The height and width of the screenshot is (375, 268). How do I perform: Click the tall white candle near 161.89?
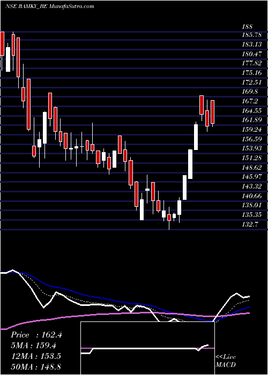pyautogui.click(x=196, y=137)
